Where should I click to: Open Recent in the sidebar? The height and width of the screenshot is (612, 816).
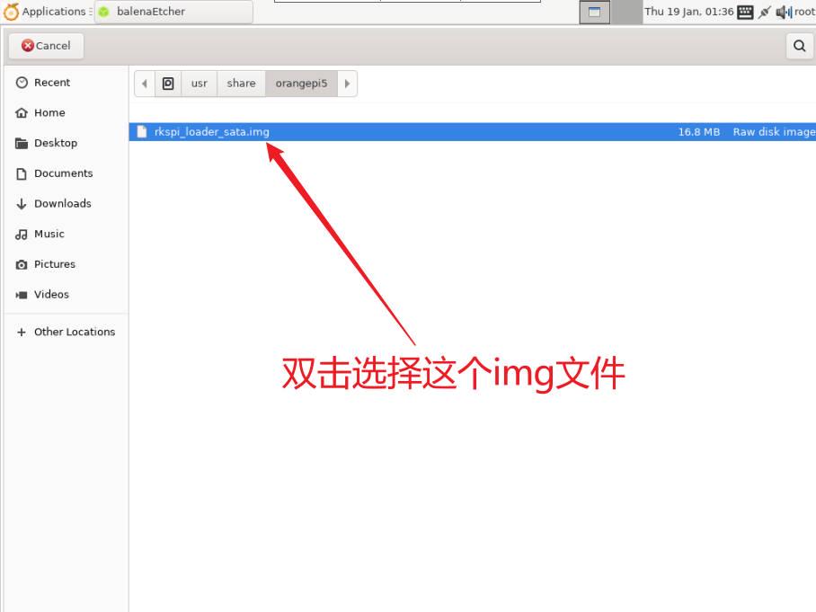67,82
